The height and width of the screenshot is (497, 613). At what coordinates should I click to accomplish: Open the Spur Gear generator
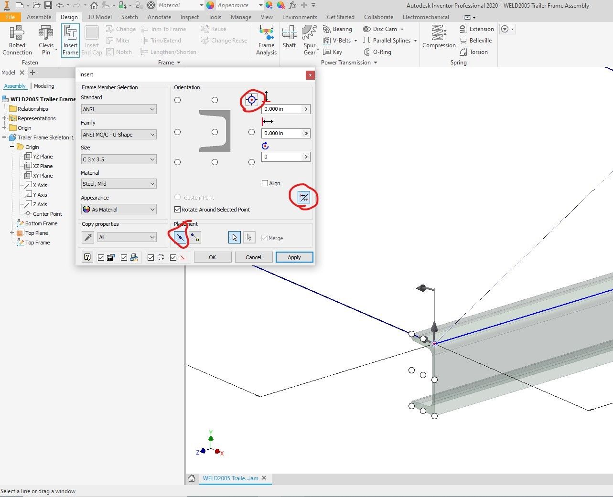click(x=310, y=40)
